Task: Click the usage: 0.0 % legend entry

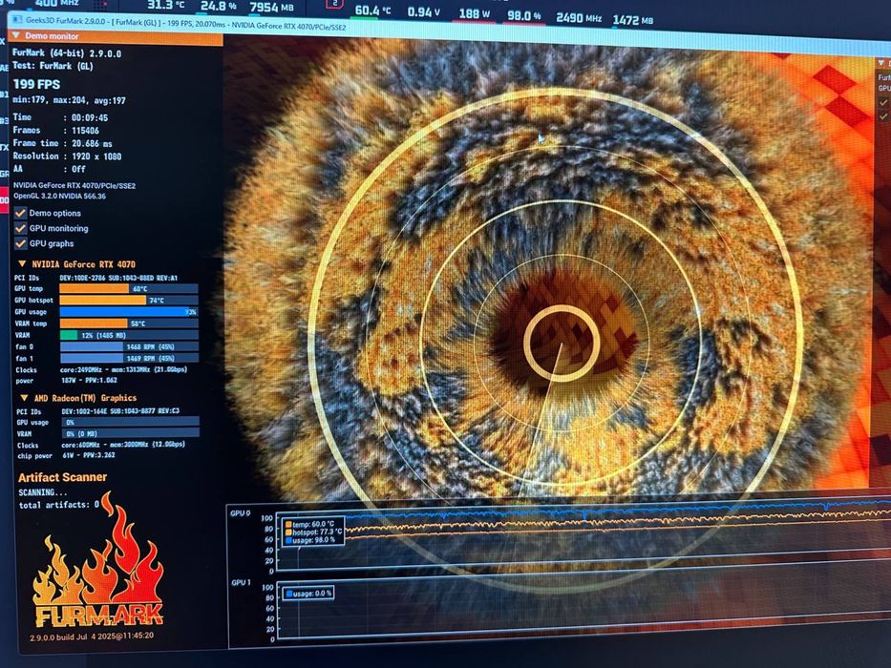Action: click(308, 594)
